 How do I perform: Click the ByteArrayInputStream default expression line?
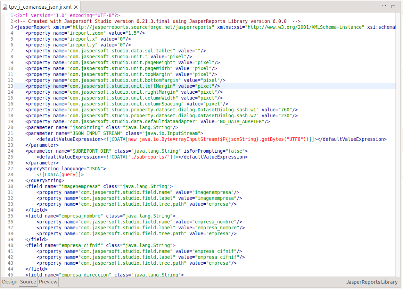pos(212,139)
